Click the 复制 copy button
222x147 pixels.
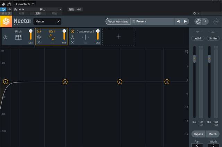pos(38,13)
